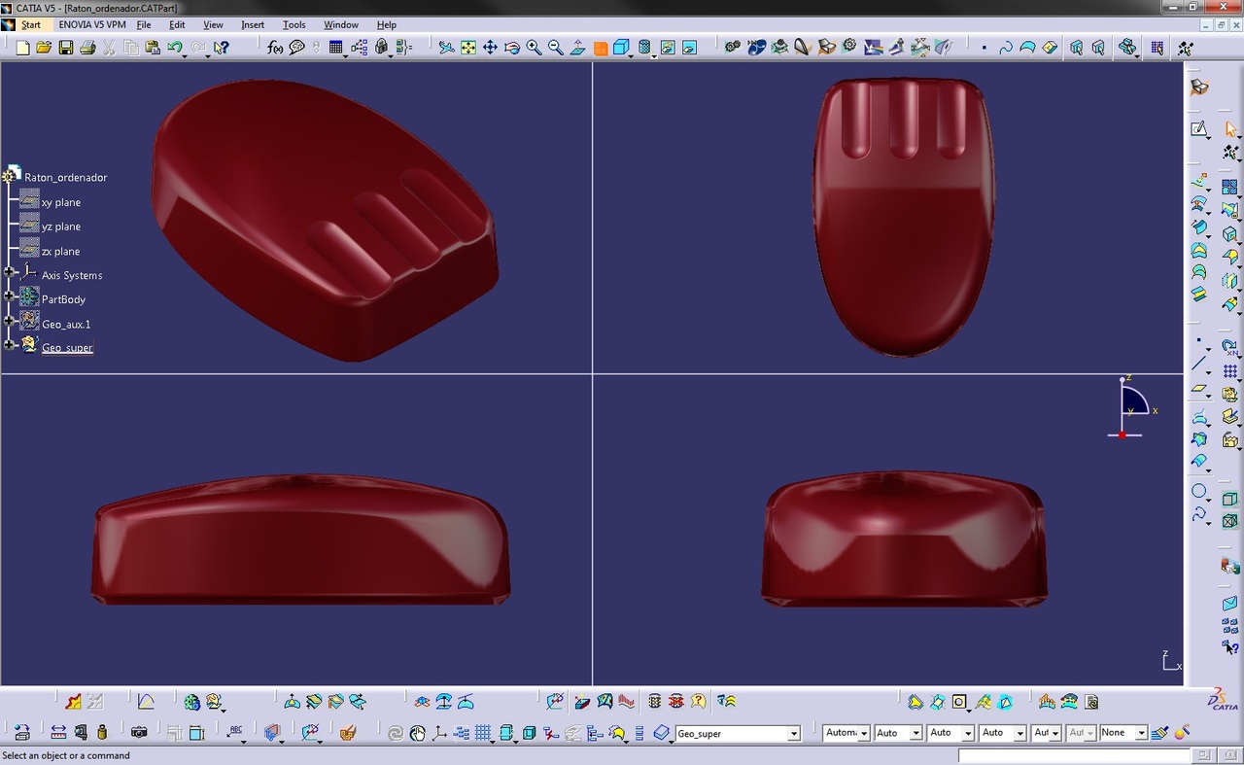The height and width of the screenshot is (765, 1244).
Task: Click the Open file folder icon
Action: 44,47
